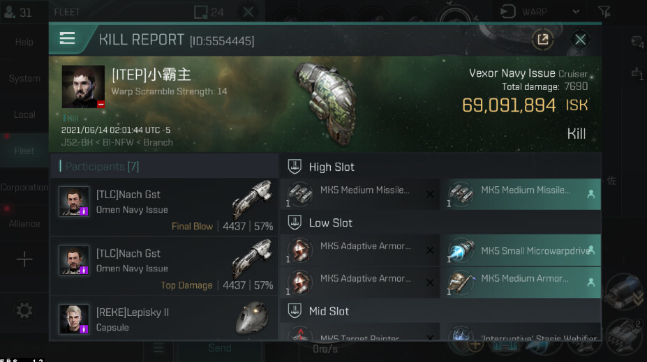Select MK5 Small Microwarpdrive module
The height and width of the screenshot is (362, 647).
(521, 250)
